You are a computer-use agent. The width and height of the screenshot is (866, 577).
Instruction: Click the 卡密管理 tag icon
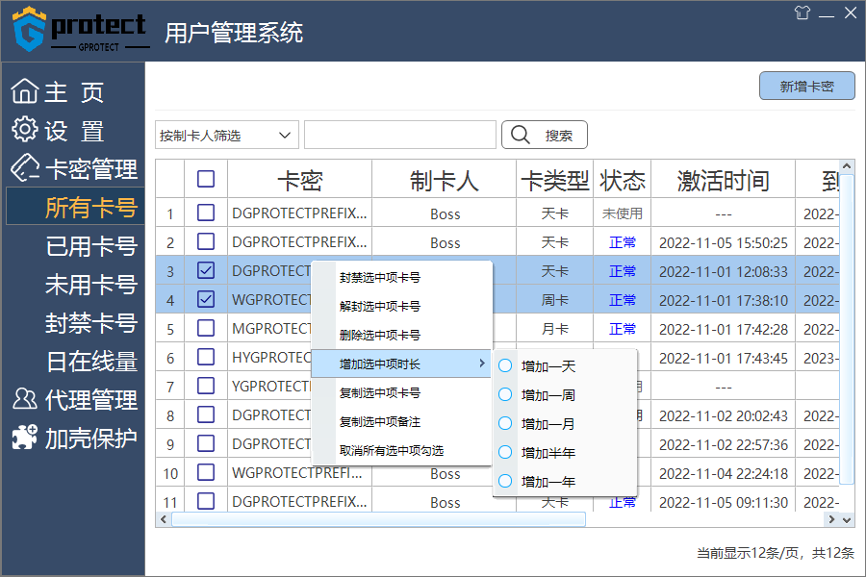pyautogui.click(x=25, y=167)
